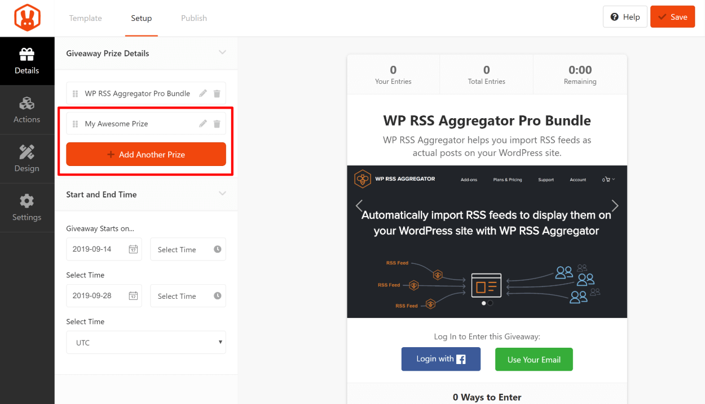
Task: Go to previous slide in preview
Action: click(359, 205)
